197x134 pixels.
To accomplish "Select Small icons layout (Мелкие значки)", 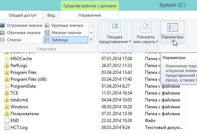I will click(x=65, y=33).
